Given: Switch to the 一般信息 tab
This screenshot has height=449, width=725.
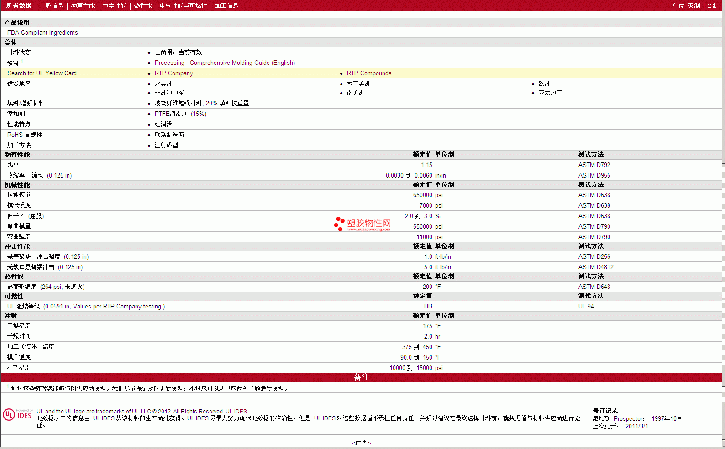Looking at the screenshot, I should click(51, 6).
